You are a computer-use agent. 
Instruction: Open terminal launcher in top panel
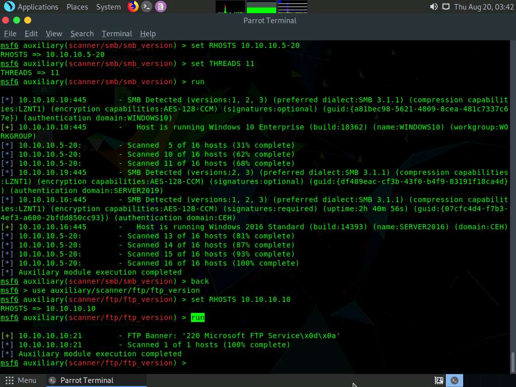[x=147, y=6]
